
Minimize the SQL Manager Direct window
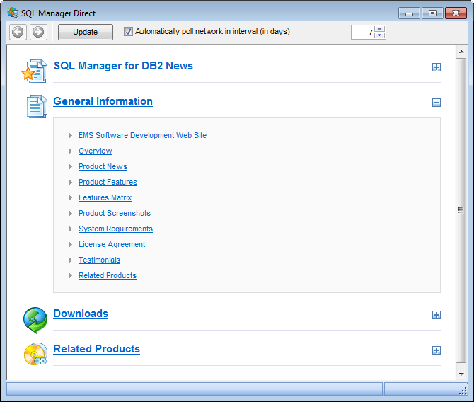click(409, 13)
